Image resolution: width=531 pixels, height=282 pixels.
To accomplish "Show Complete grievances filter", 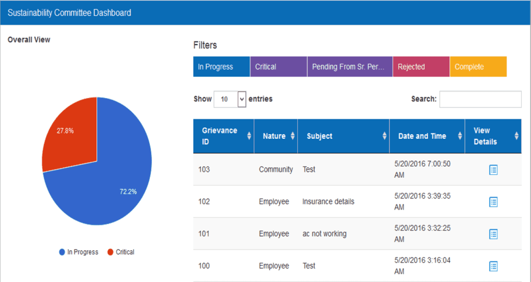I will point(478,67).
